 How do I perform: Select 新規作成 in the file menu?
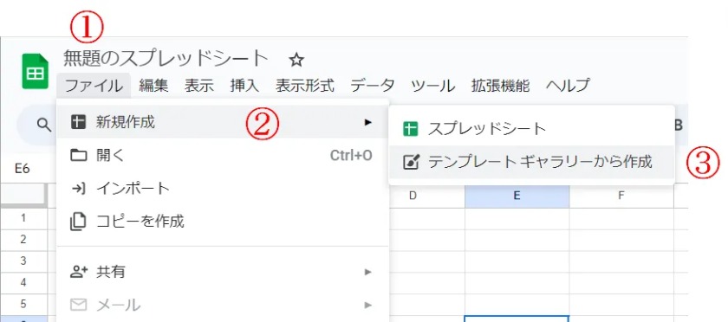(223, 122)
